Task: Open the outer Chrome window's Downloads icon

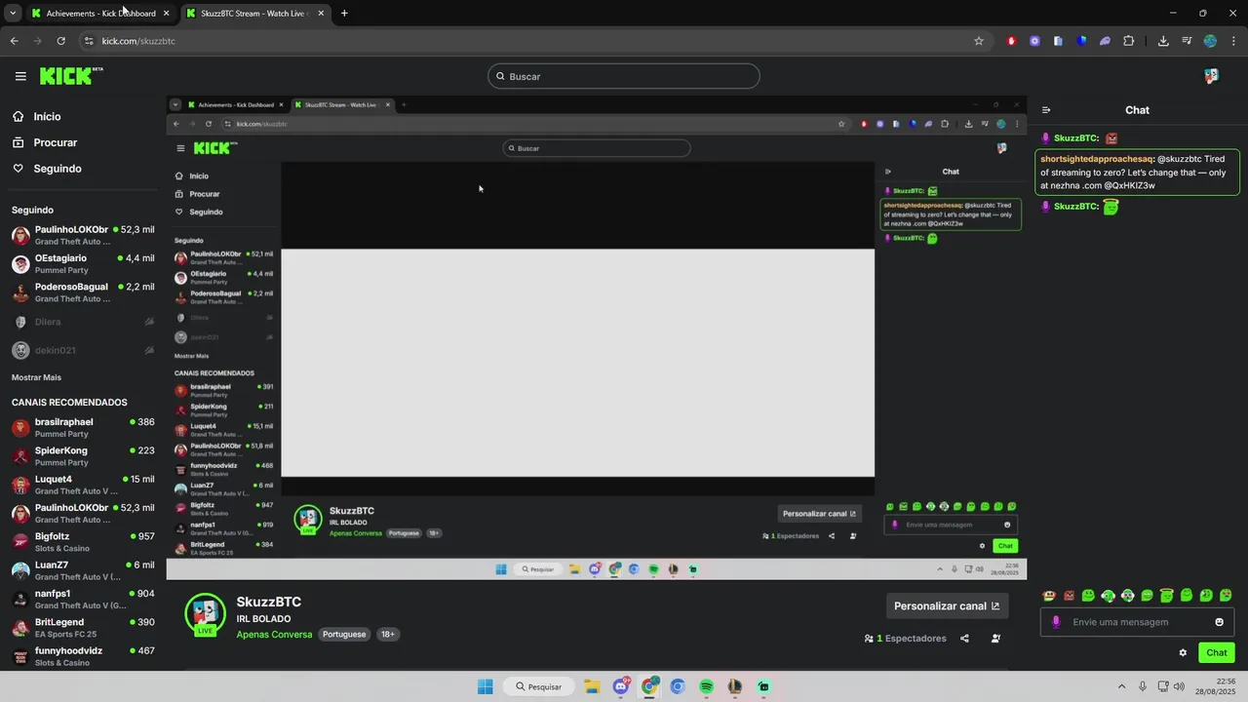Action: tap(1163, 41)
